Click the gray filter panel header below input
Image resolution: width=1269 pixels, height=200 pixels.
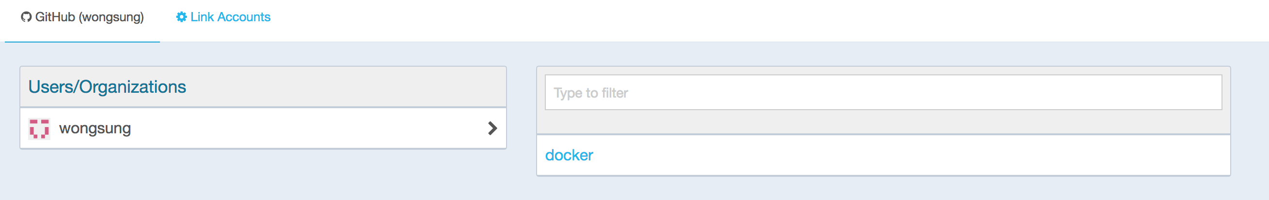coord(883,122)
